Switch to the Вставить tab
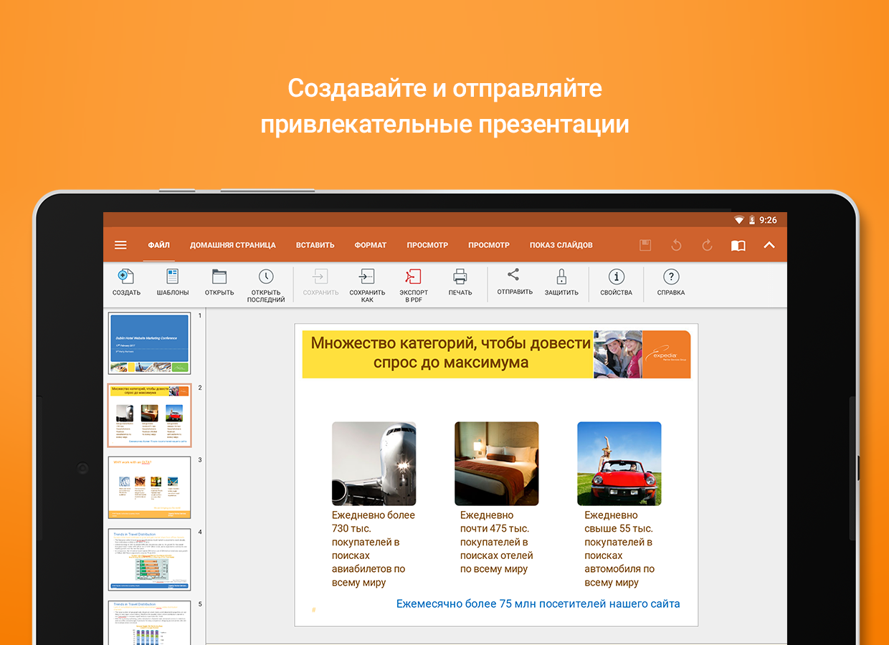This screenshot has height=645, width=889. coord(315,245)
